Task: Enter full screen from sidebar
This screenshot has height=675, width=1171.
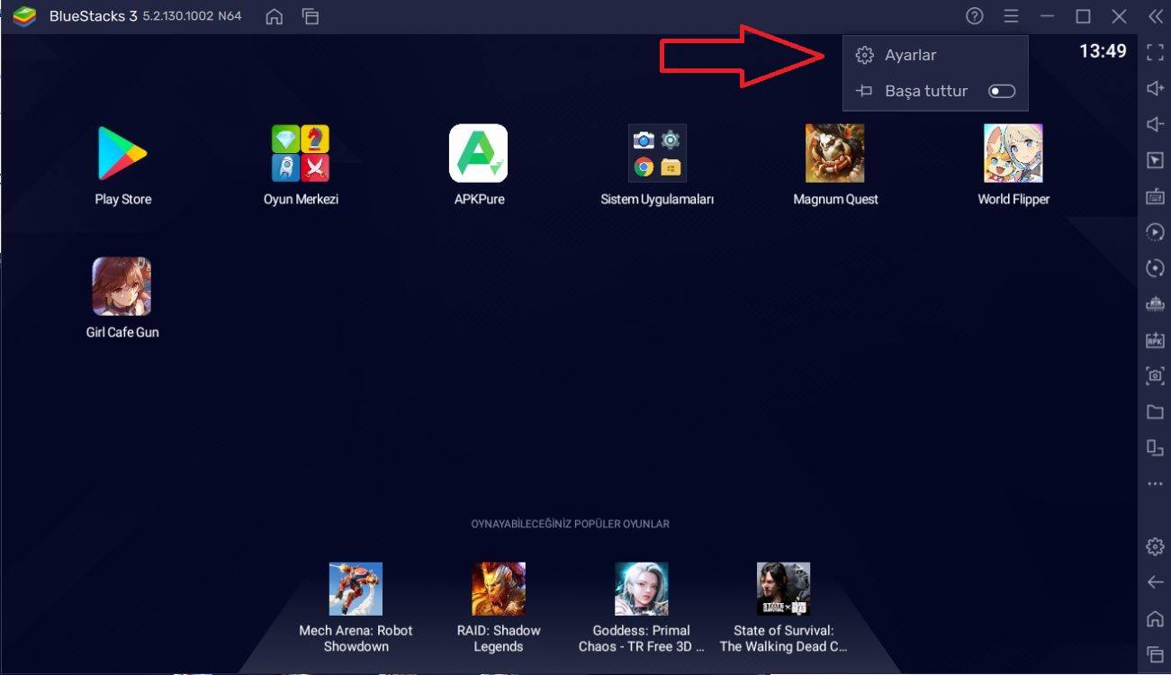Action: (x=1155, y=52)
